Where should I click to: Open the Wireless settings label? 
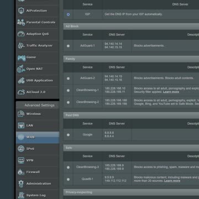[33, 114]
